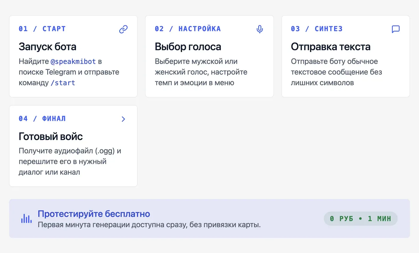This screenshot has width=419, height=253.
Task: Click the «0 РУБ • 1 МИН» badge
Action: pos(361,219)
